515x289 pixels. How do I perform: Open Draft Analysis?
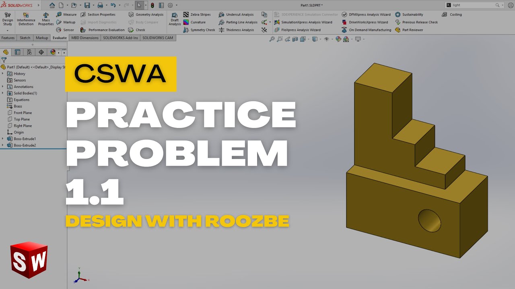tap(175, 19)
